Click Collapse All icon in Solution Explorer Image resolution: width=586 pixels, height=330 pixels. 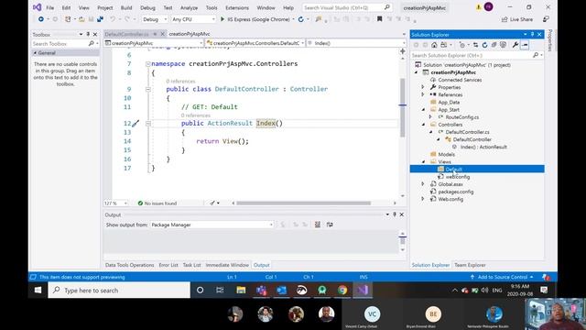pyautogui.click(x=494, y=45)
